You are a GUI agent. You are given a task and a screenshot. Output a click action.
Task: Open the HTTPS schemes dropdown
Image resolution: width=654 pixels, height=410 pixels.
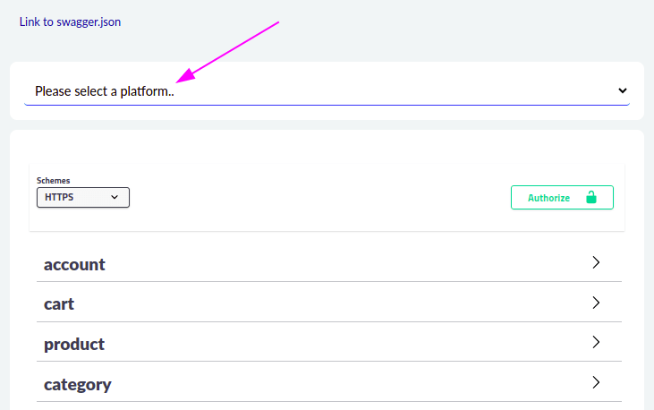tap(83, 198)
